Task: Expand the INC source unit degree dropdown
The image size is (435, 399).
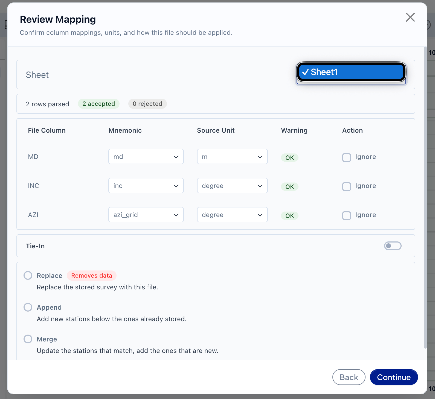Action: (x=232, y=186)
